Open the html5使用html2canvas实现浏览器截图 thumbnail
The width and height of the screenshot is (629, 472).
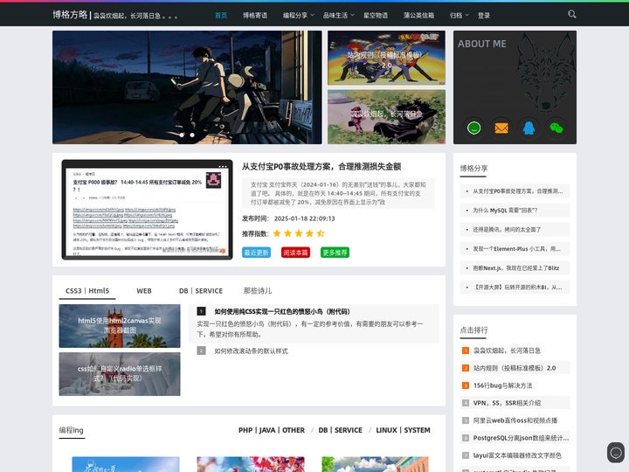[120, 326]
